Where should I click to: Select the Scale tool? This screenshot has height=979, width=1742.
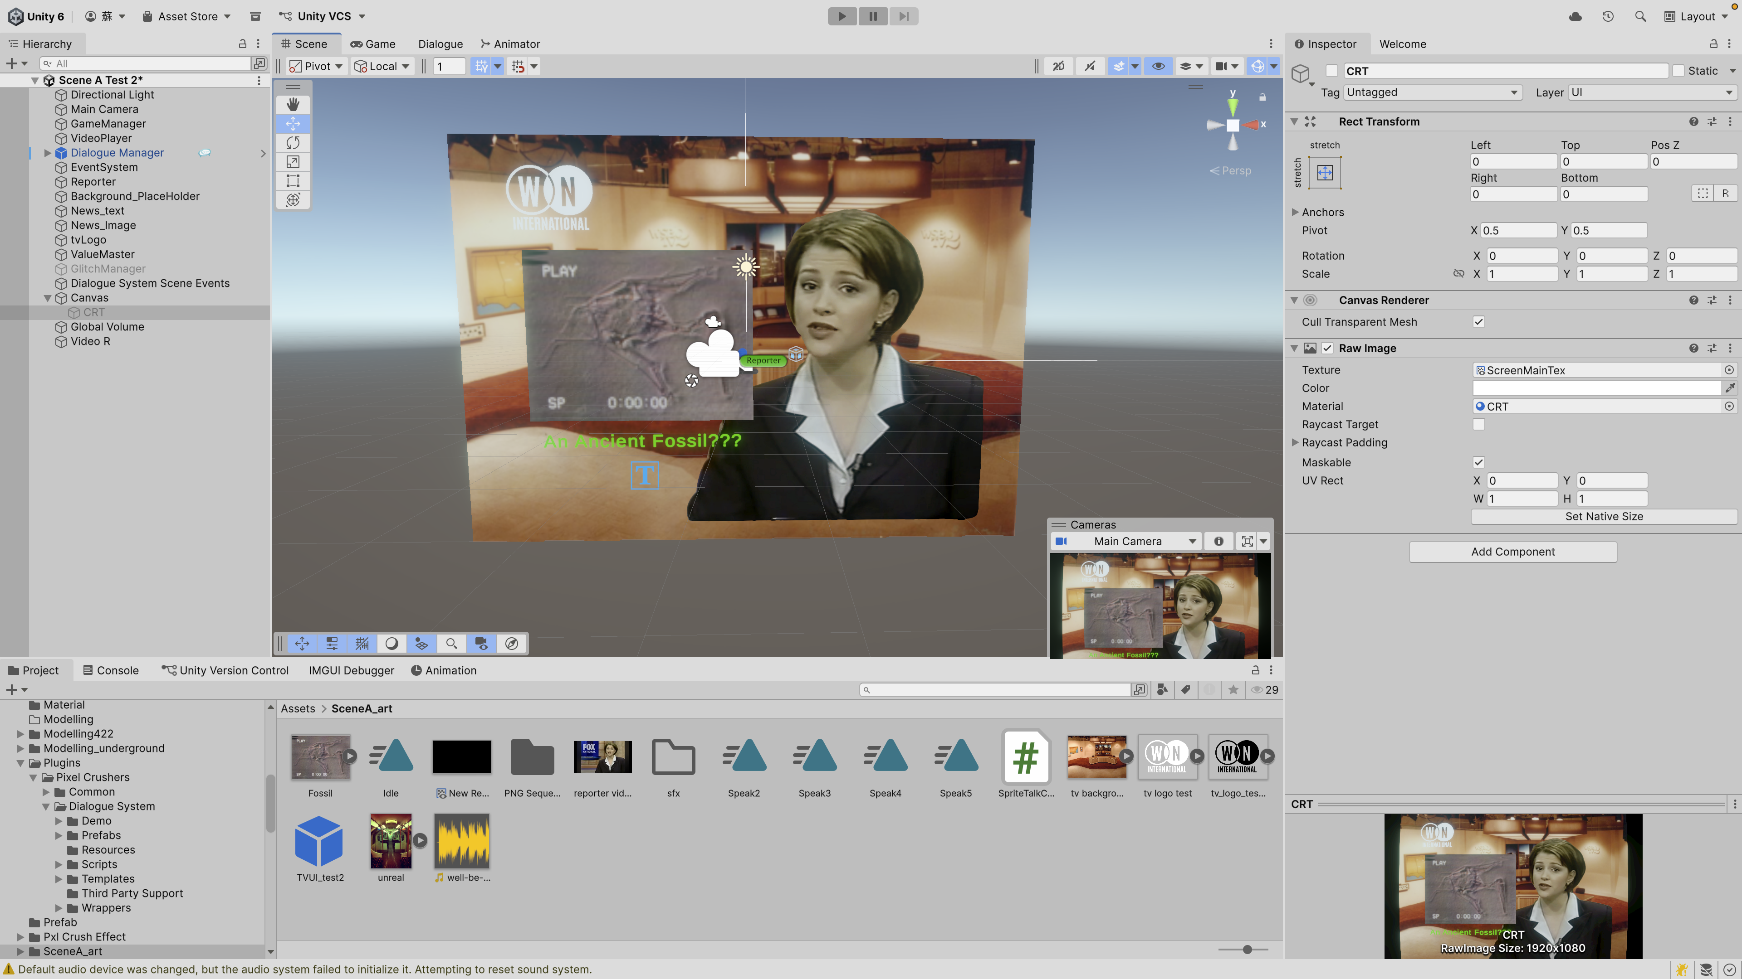point(293,161)
